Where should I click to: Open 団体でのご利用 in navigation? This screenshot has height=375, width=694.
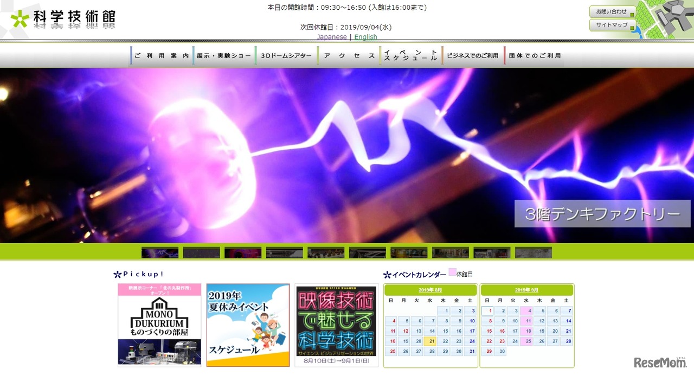click(535, 55)
